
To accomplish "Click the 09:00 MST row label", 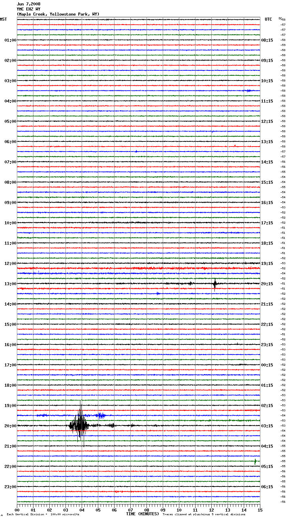I will pyautogui.click(x=10, y=203).
